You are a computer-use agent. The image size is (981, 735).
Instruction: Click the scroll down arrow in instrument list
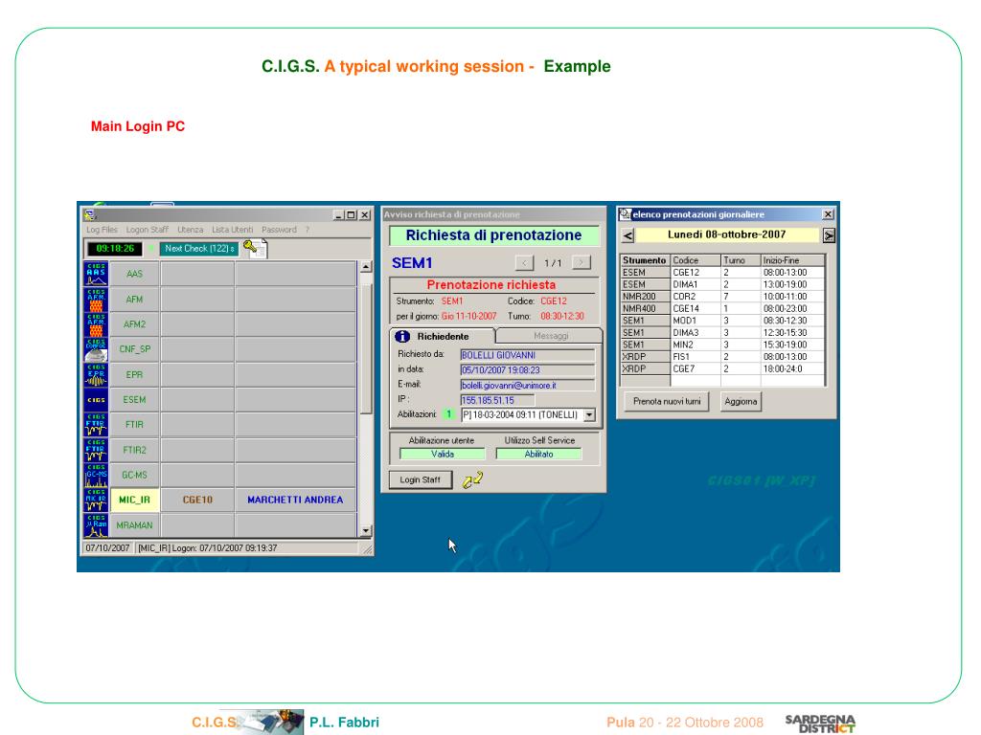(x=366, y=531)
